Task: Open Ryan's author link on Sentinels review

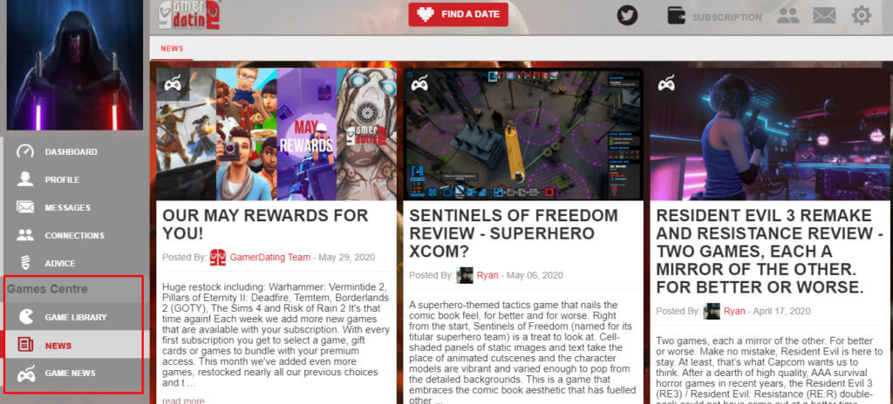Action: [x=487, y=275]
